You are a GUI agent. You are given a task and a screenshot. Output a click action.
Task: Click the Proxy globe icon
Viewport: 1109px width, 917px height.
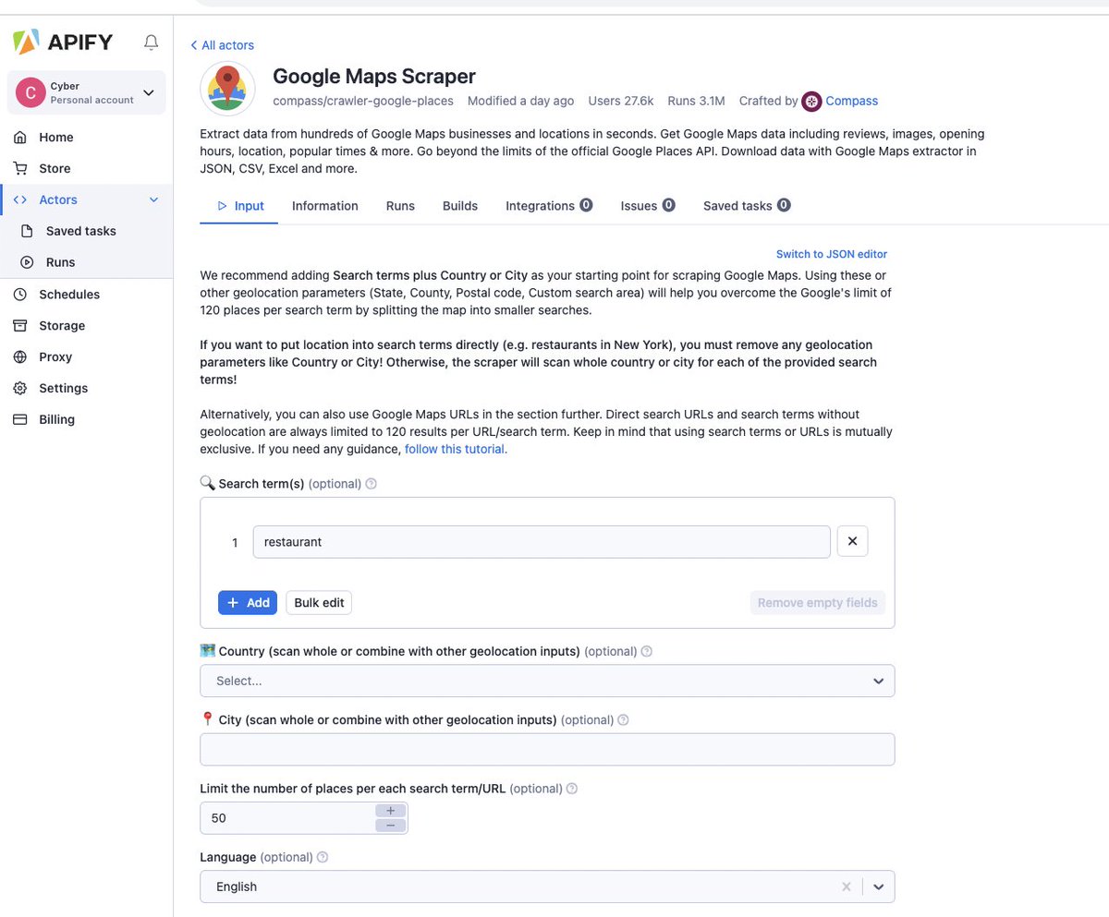[x=20, y=356]
